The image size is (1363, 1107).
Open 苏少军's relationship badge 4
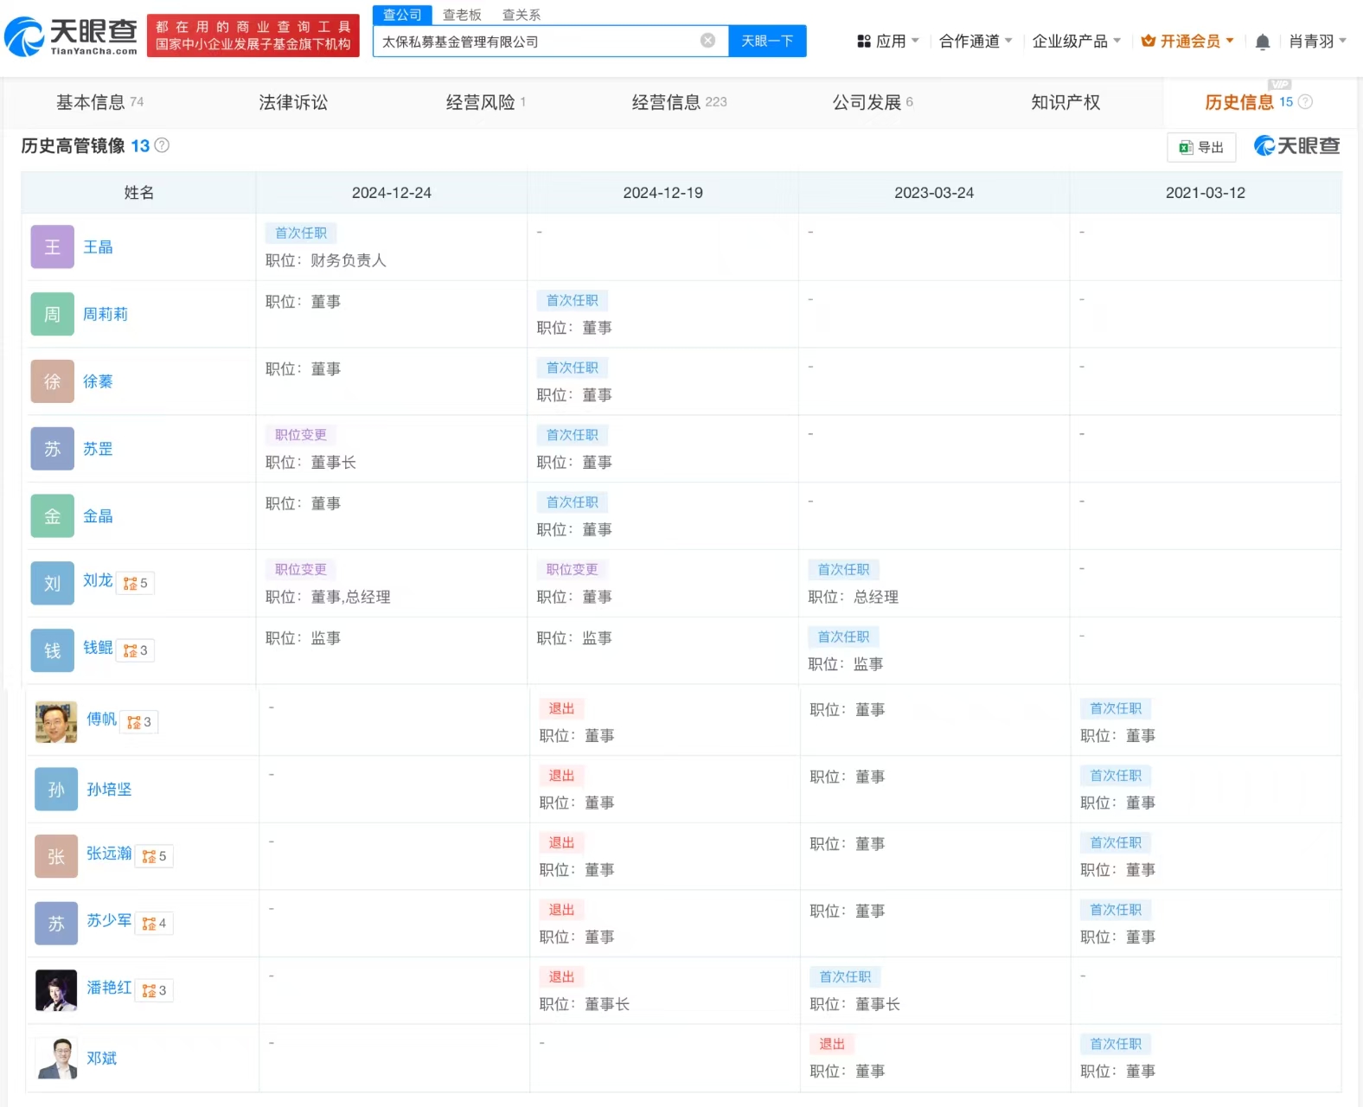(x=155, y=924)
